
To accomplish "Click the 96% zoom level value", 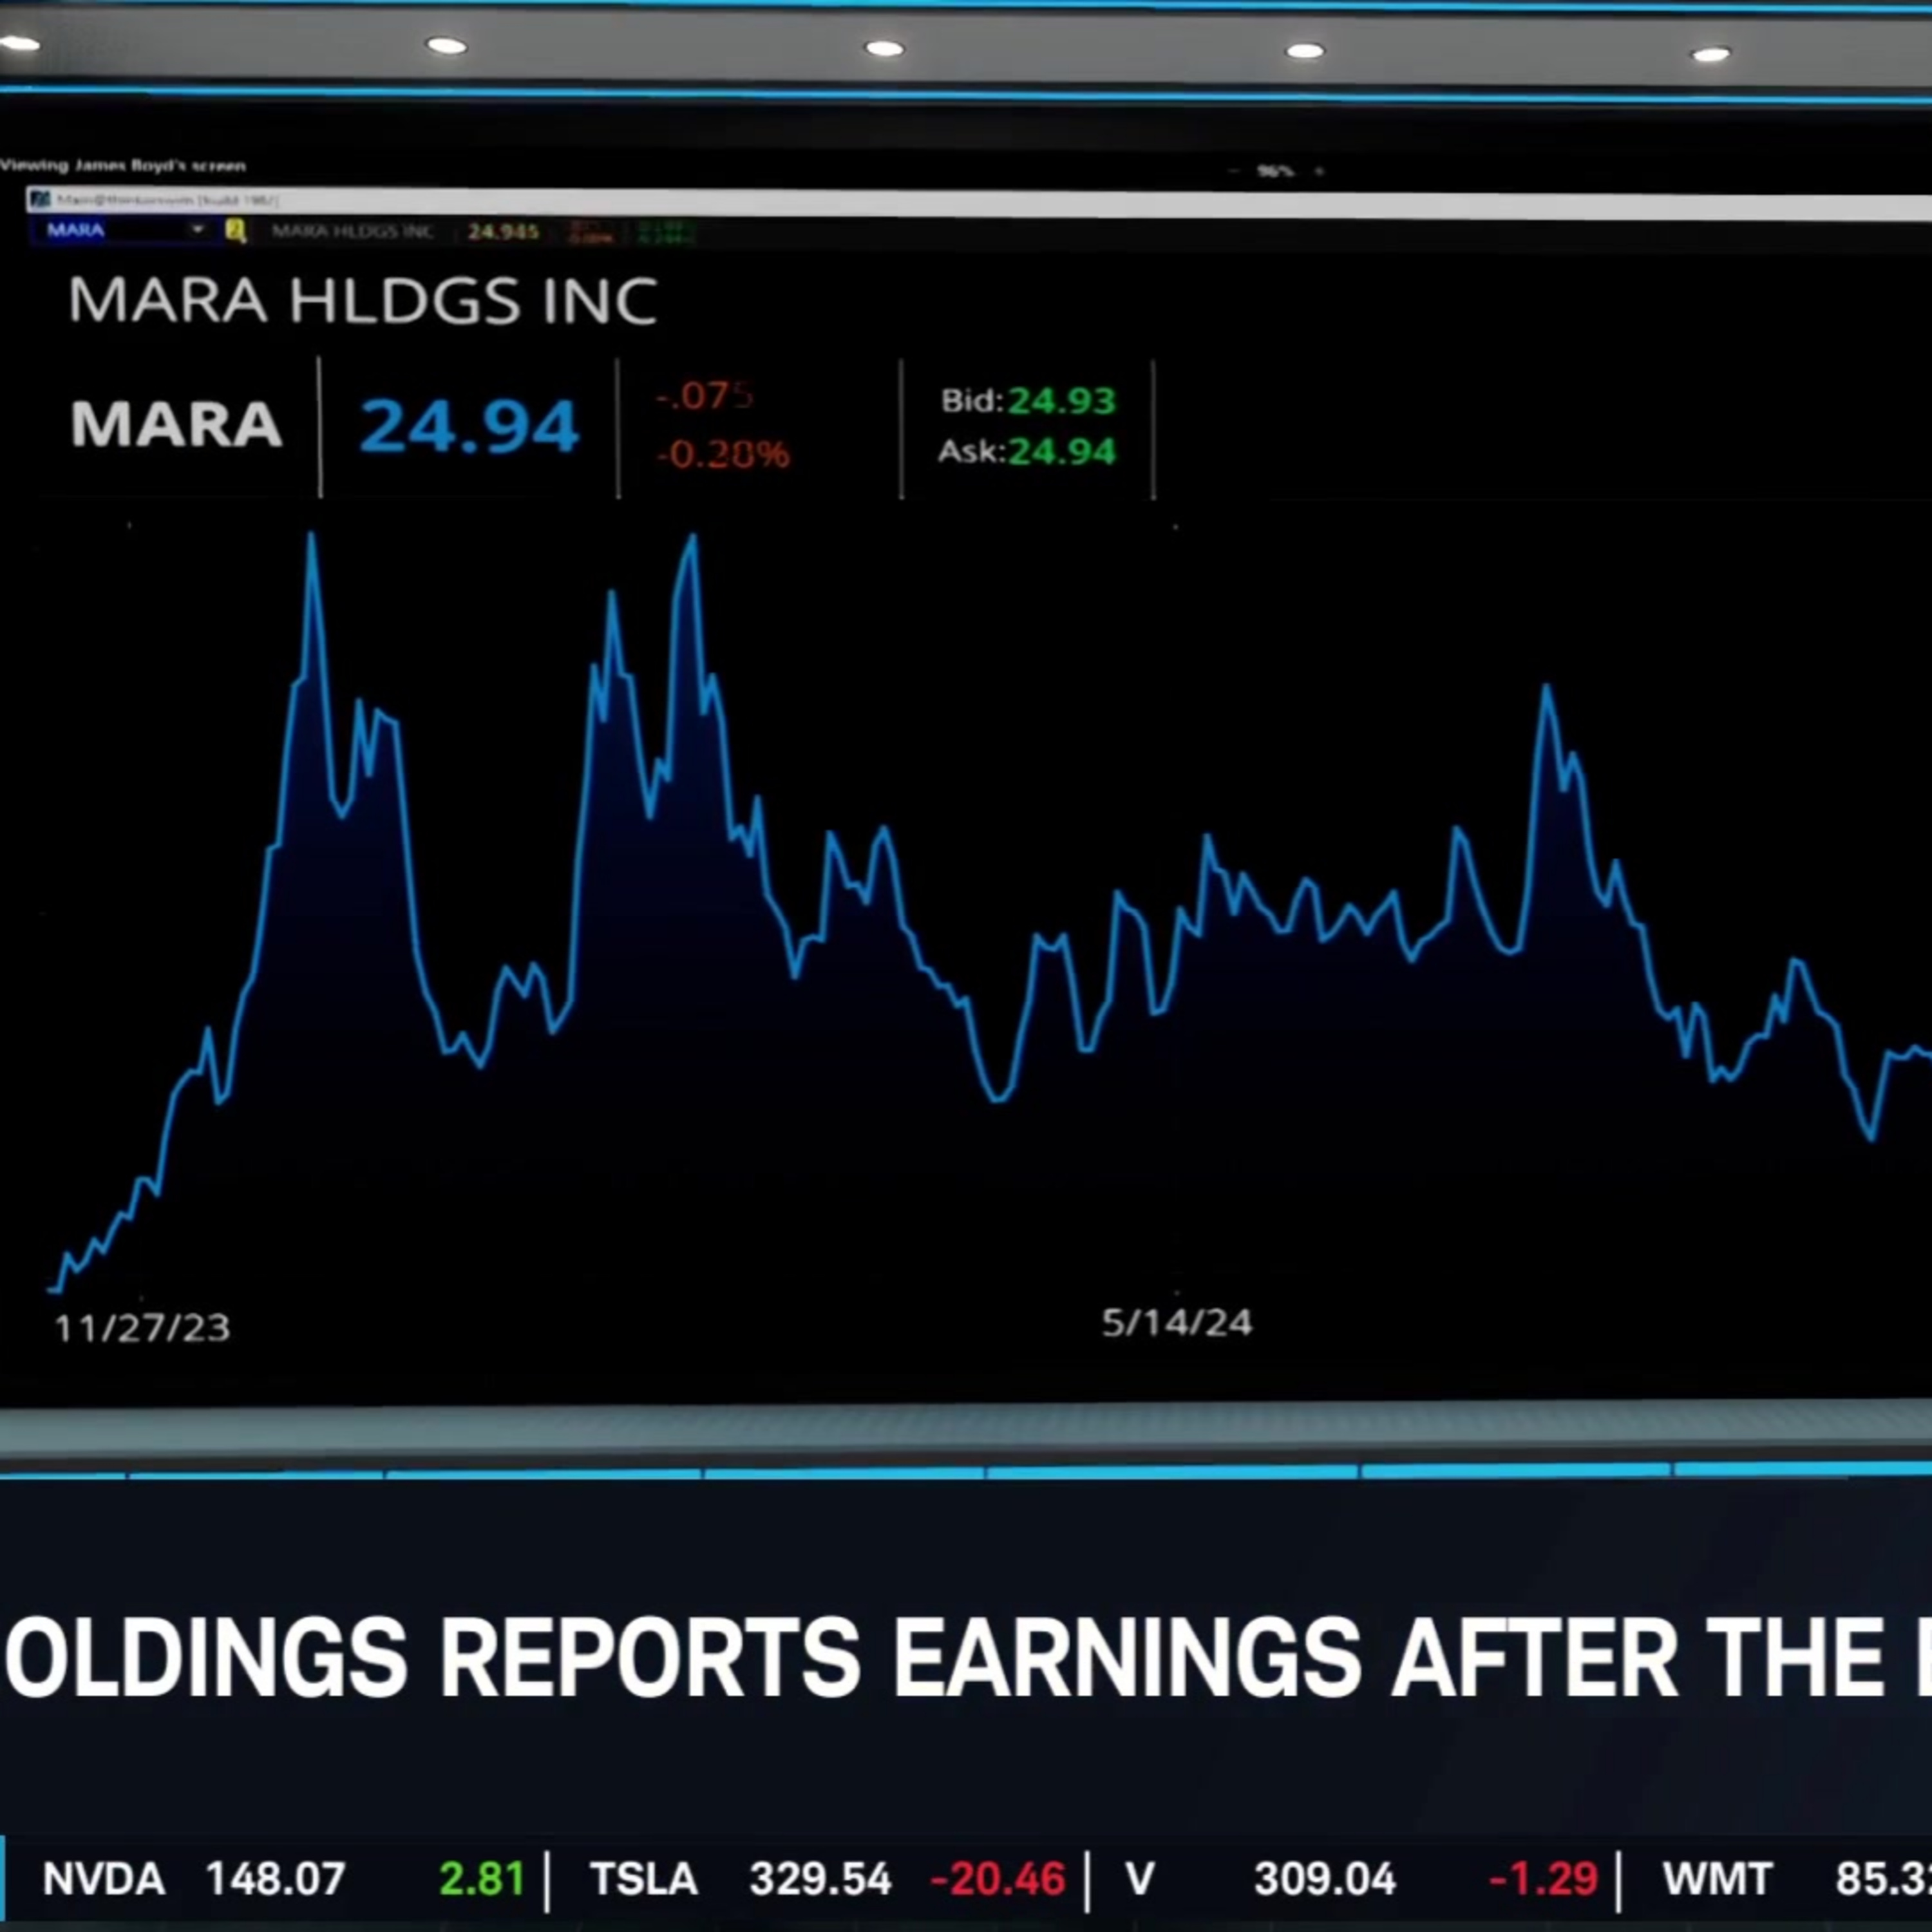I will click(1275, 171).
